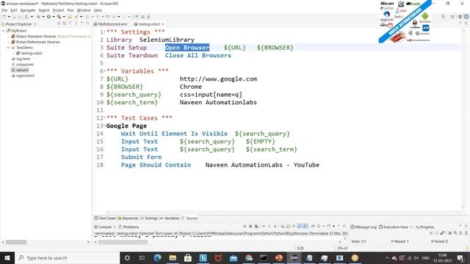Switch to the Keywords editor tab
The width and height of the screenshot is (470, 264).
128,219
